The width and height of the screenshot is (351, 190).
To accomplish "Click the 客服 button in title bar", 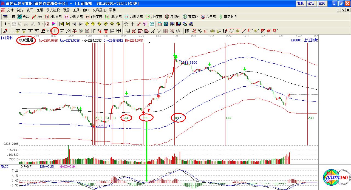I will point(300,3).
